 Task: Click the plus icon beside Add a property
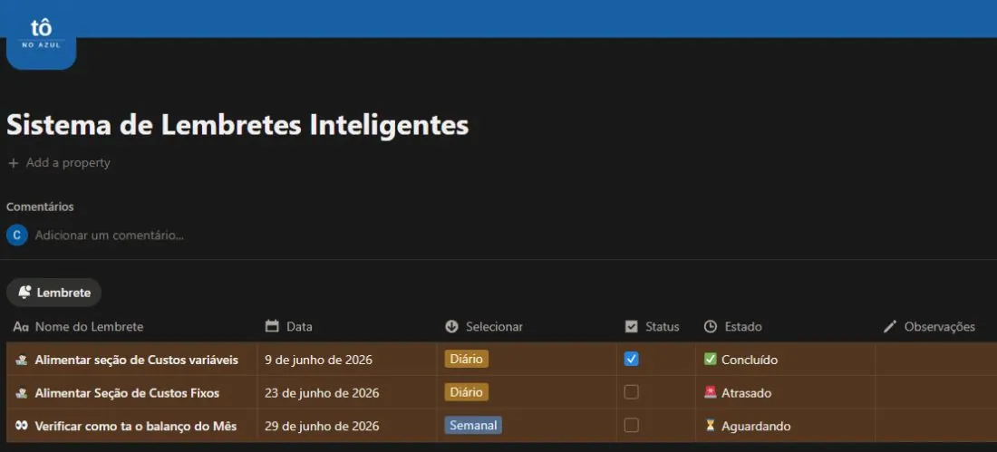(14, 163)
